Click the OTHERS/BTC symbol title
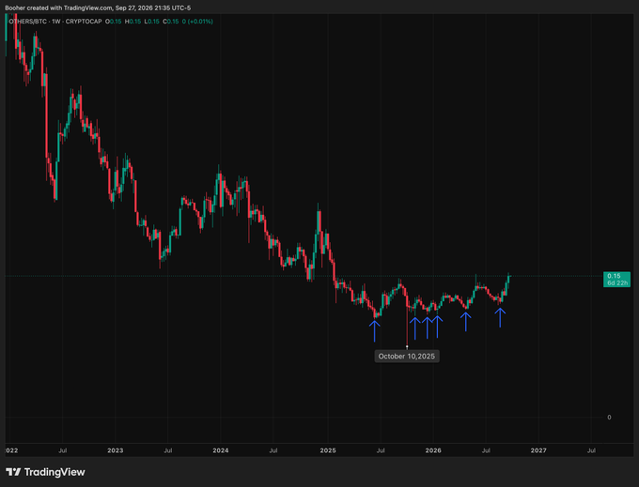 (27, 22)
